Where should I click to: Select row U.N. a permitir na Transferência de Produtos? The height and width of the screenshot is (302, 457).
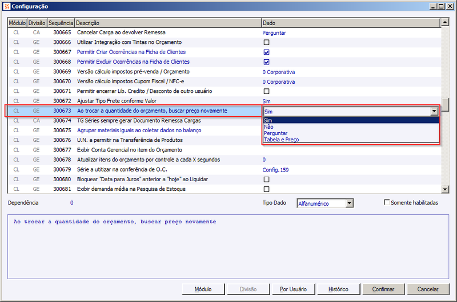(x=135, y=140)
